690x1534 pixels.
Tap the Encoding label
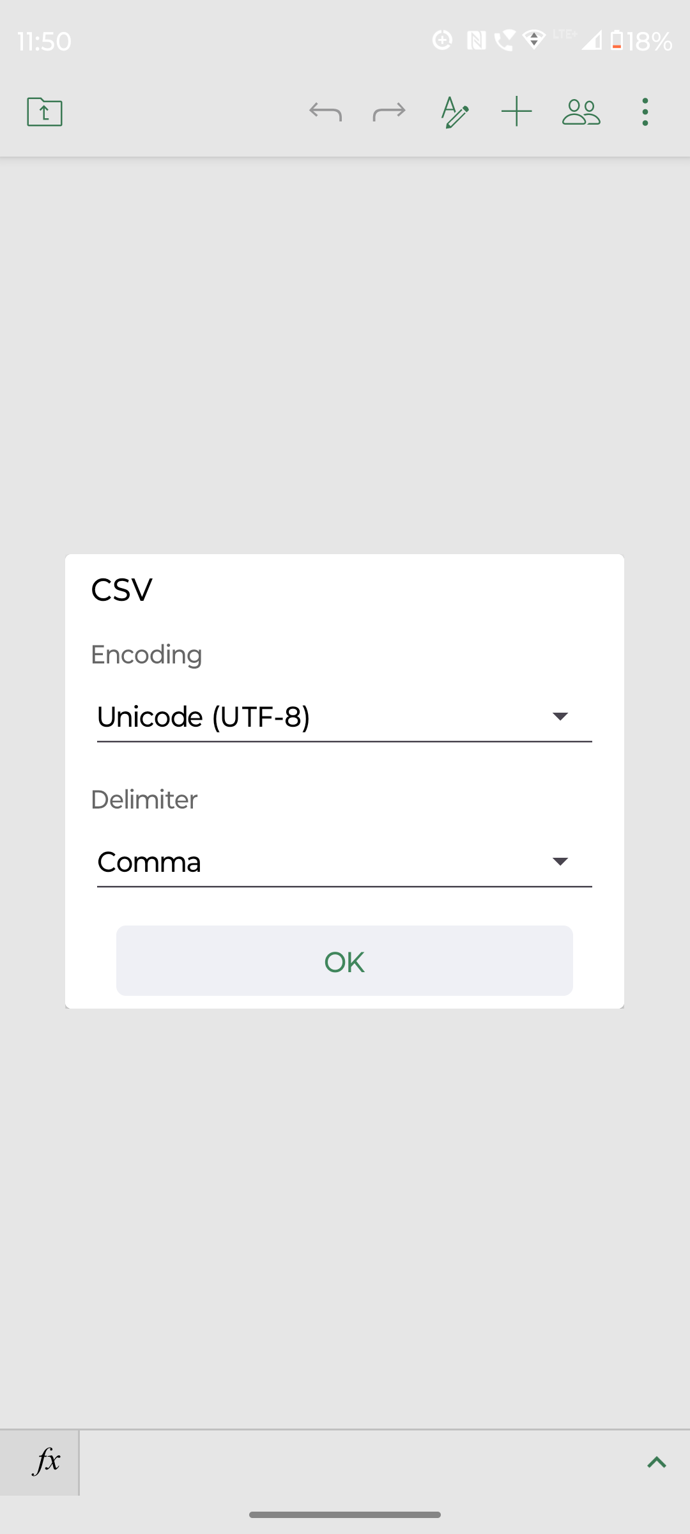[x=146, y=655]
